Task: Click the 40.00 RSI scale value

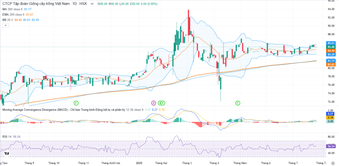Action: pyautogui.click(x=331, y=153)
